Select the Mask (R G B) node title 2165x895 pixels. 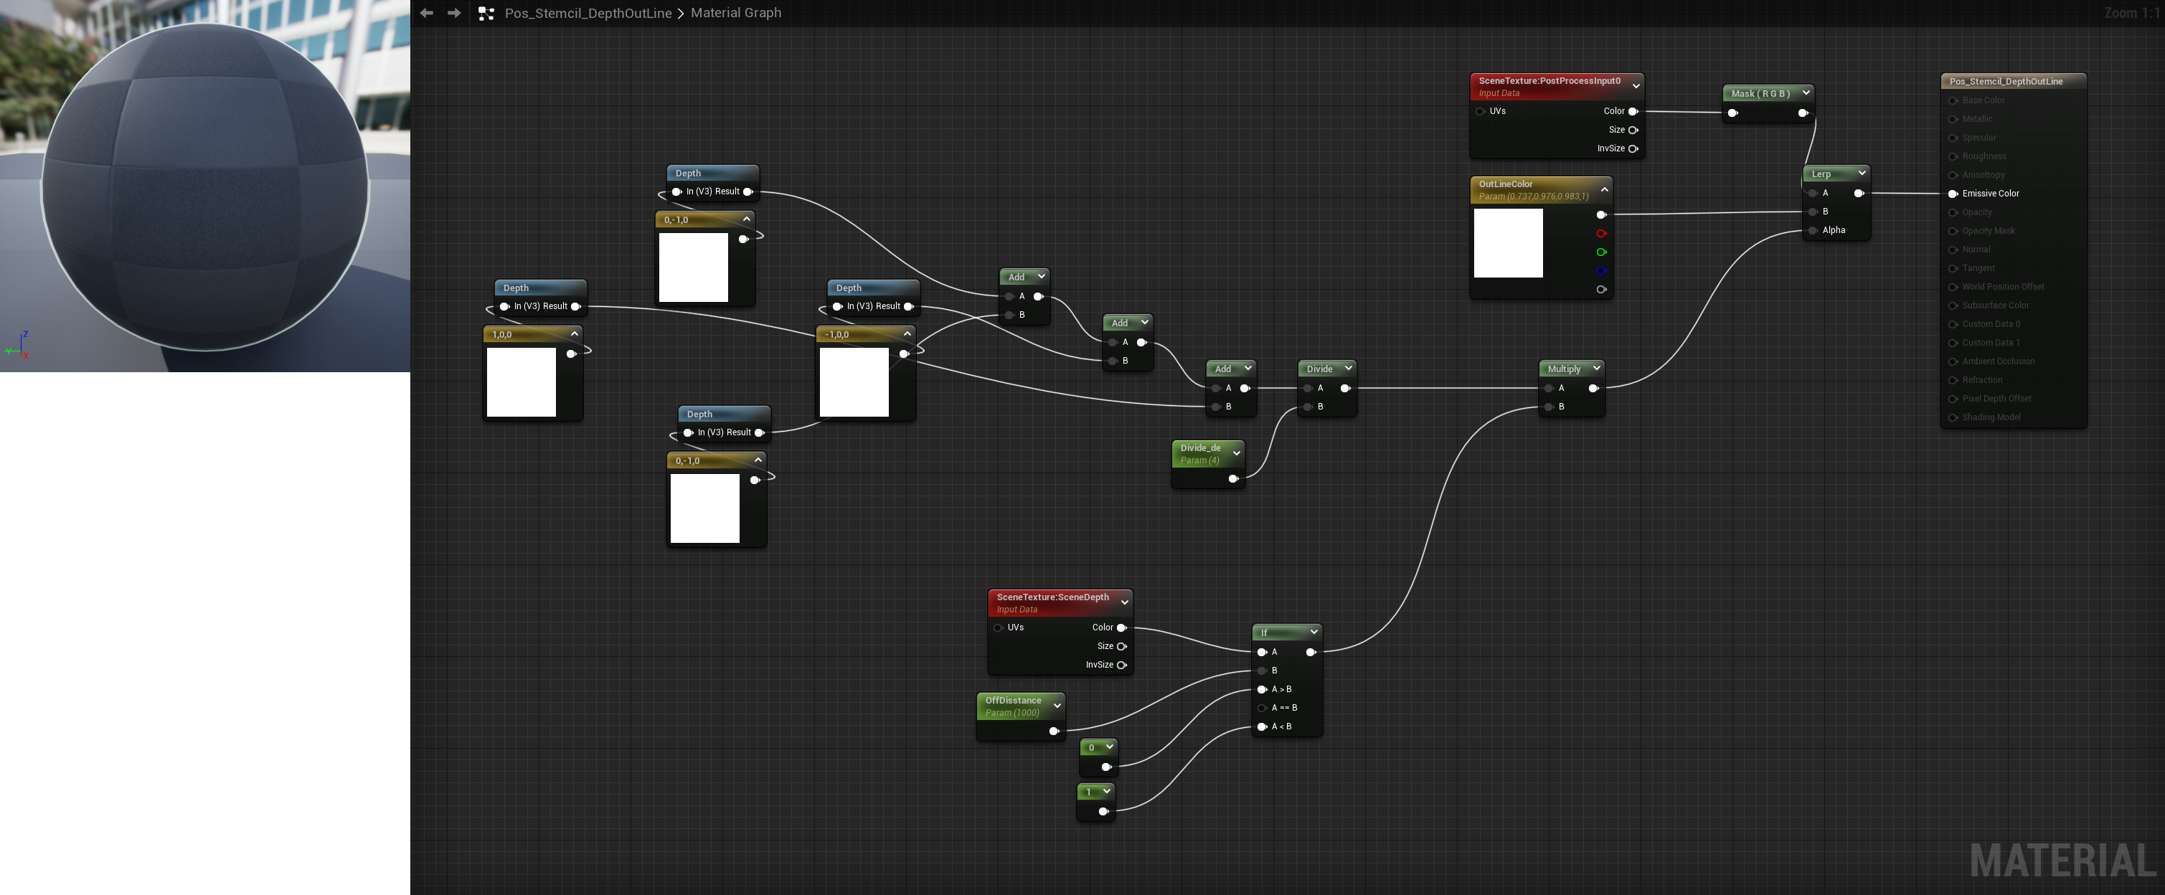click(x=1760, y=93)
